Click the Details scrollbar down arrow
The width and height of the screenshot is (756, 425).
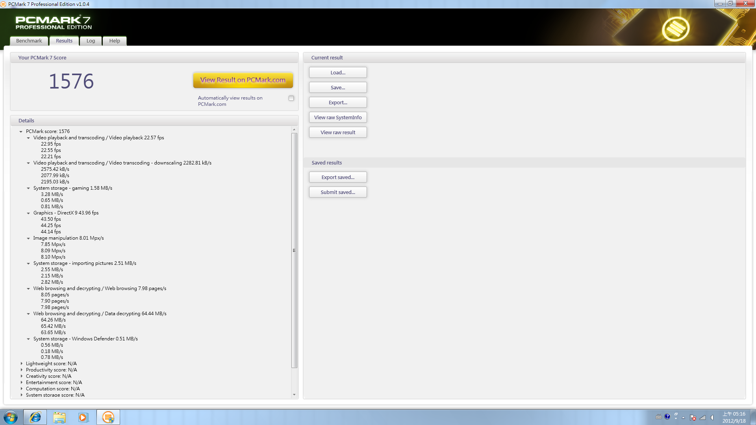click(x=294, y=395)
